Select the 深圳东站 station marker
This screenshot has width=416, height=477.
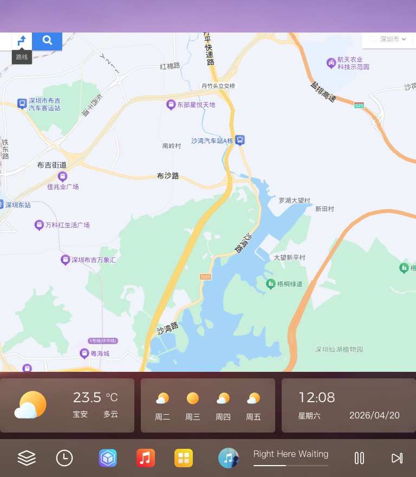click(x=1, y=204)
